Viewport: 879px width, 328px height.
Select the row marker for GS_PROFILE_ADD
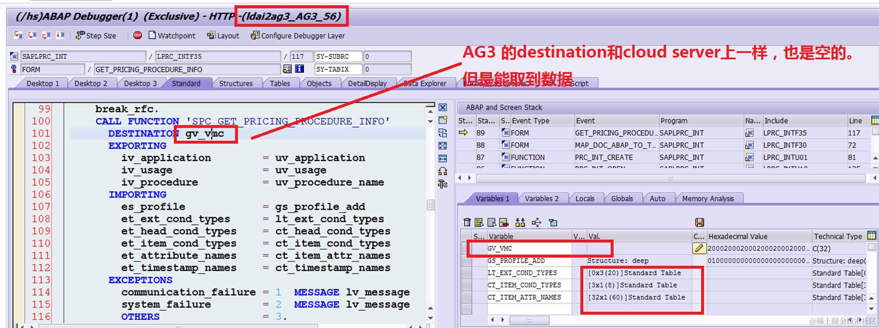466,260
